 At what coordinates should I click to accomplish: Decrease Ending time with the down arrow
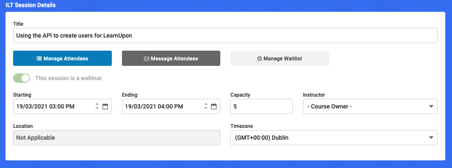206,108
